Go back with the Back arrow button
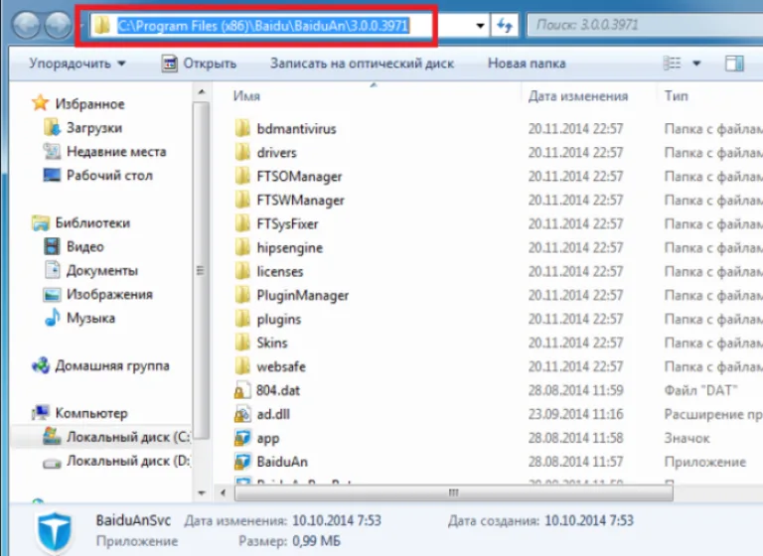 tap(26, 25)
